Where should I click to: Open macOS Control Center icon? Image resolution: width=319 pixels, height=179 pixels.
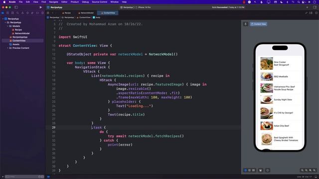(x=304, y=2)
